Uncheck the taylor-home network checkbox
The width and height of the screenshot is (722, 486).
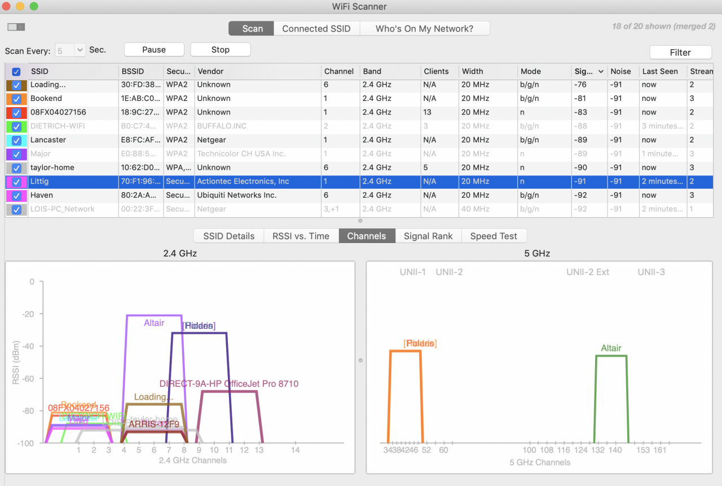coord(17,168)
